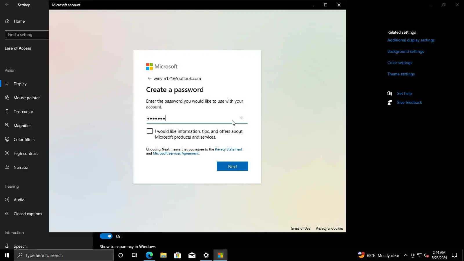
Task: Open Cortana from the taskbar
Action: [x=121, y=255]
